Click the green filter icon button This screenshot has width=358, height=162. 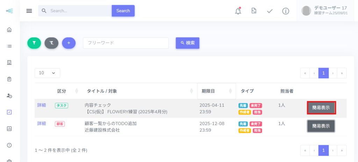[34, 43]
